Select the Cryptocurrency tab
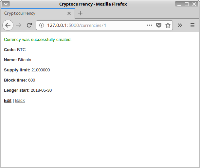Viewport: 200px width, 168px height. (x=33, y=13)
